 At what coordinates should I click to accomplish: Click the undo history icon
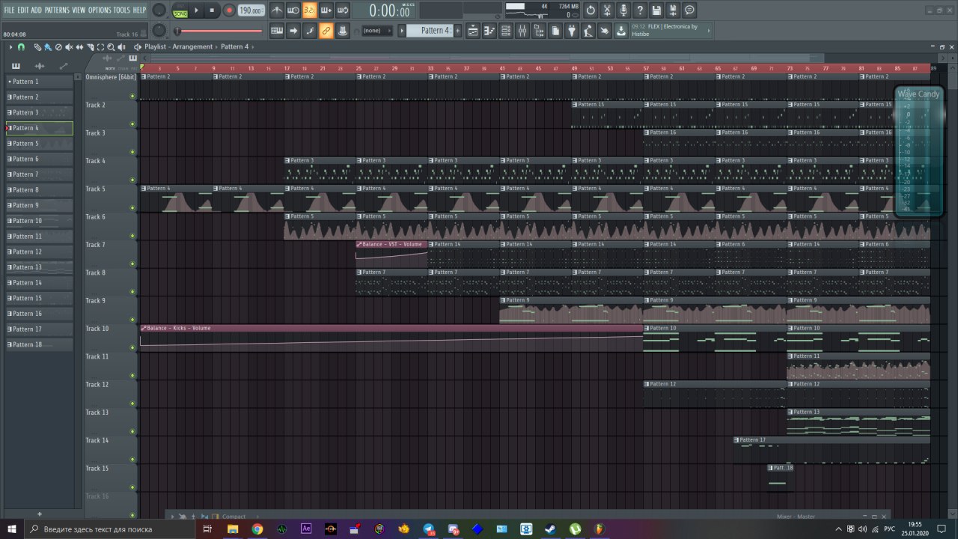(591, 10)
